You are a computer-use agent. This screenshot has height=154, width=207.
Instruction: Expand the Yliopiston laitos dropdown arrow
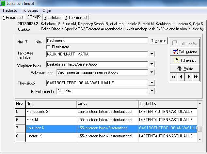(152, 64)
